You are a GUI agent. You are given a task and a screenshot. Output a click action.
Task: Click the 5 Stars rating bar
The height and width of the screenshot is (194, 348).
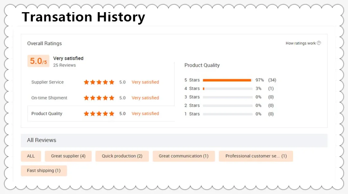227,80
